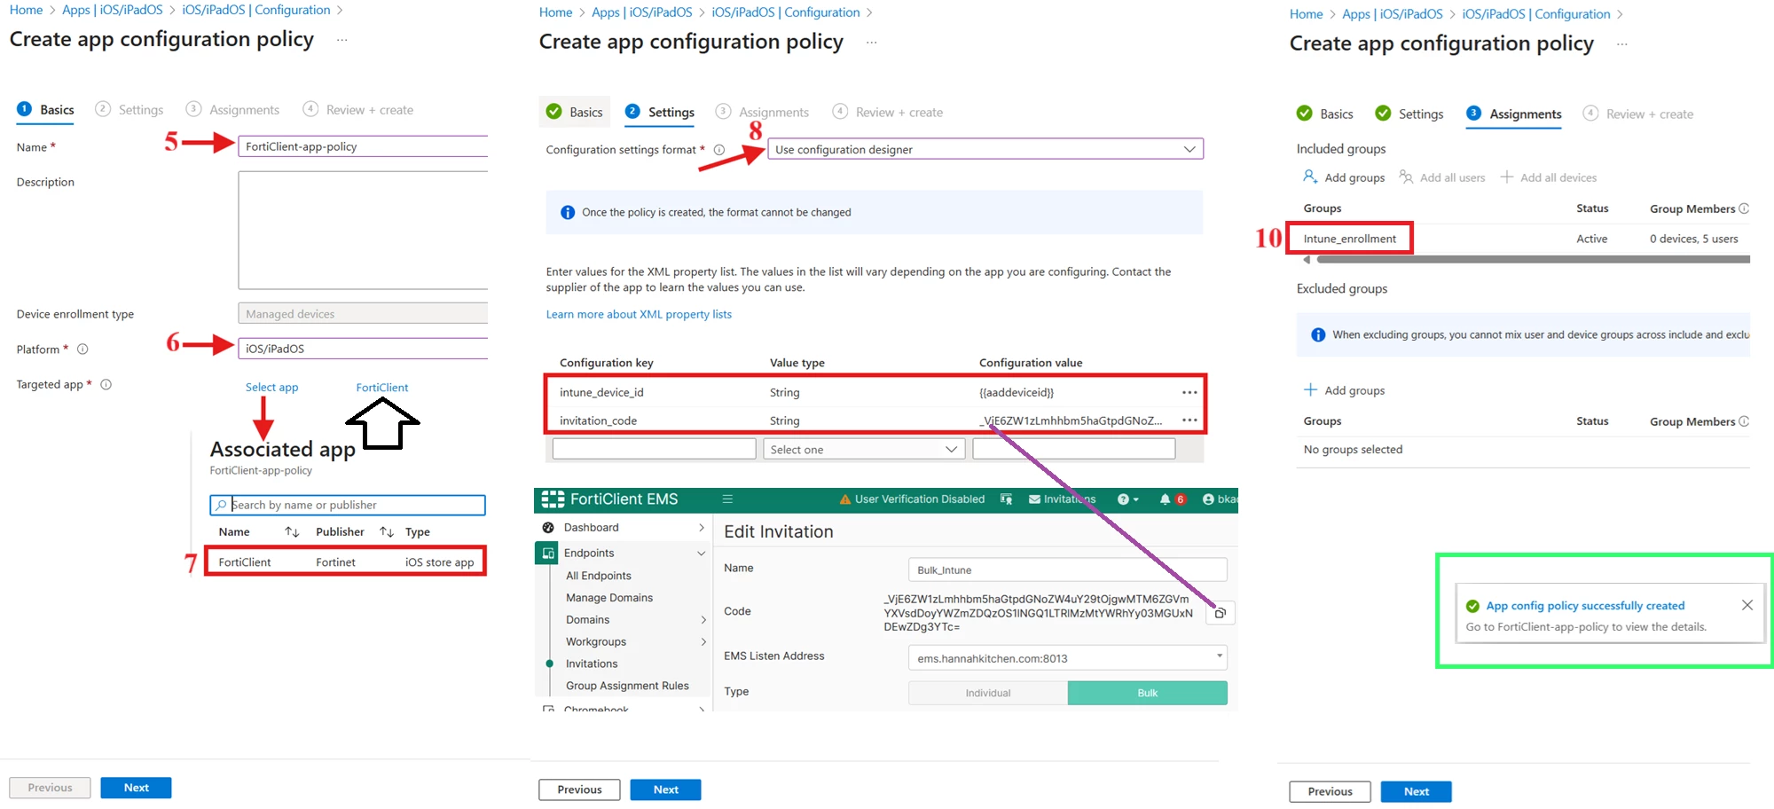Collapse the Endpoints chevron in EMS sidebar
This screenshot has width=1774, height=809.
pyautogui.click(x=702, y=554)
